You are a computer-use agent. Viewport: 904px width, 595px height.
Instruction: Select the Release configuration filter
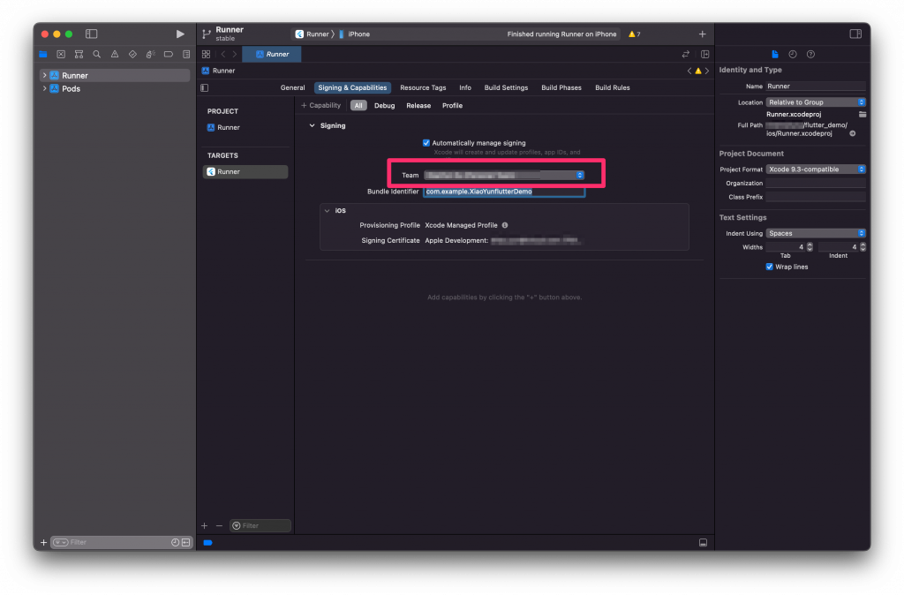(418, 106)
